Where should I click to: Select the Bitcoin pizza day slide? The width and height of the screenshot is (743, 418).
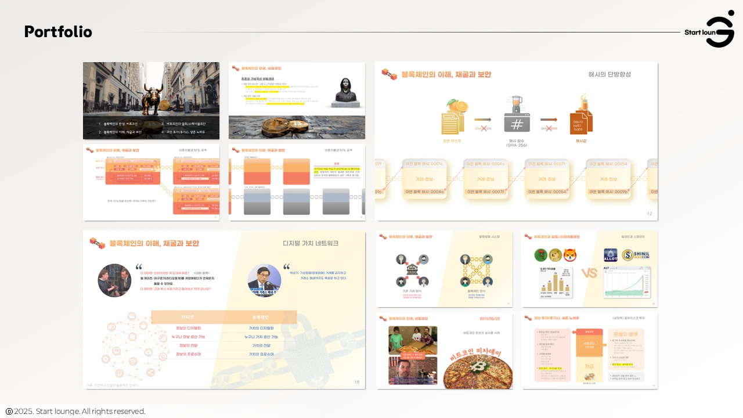(445, 351)
